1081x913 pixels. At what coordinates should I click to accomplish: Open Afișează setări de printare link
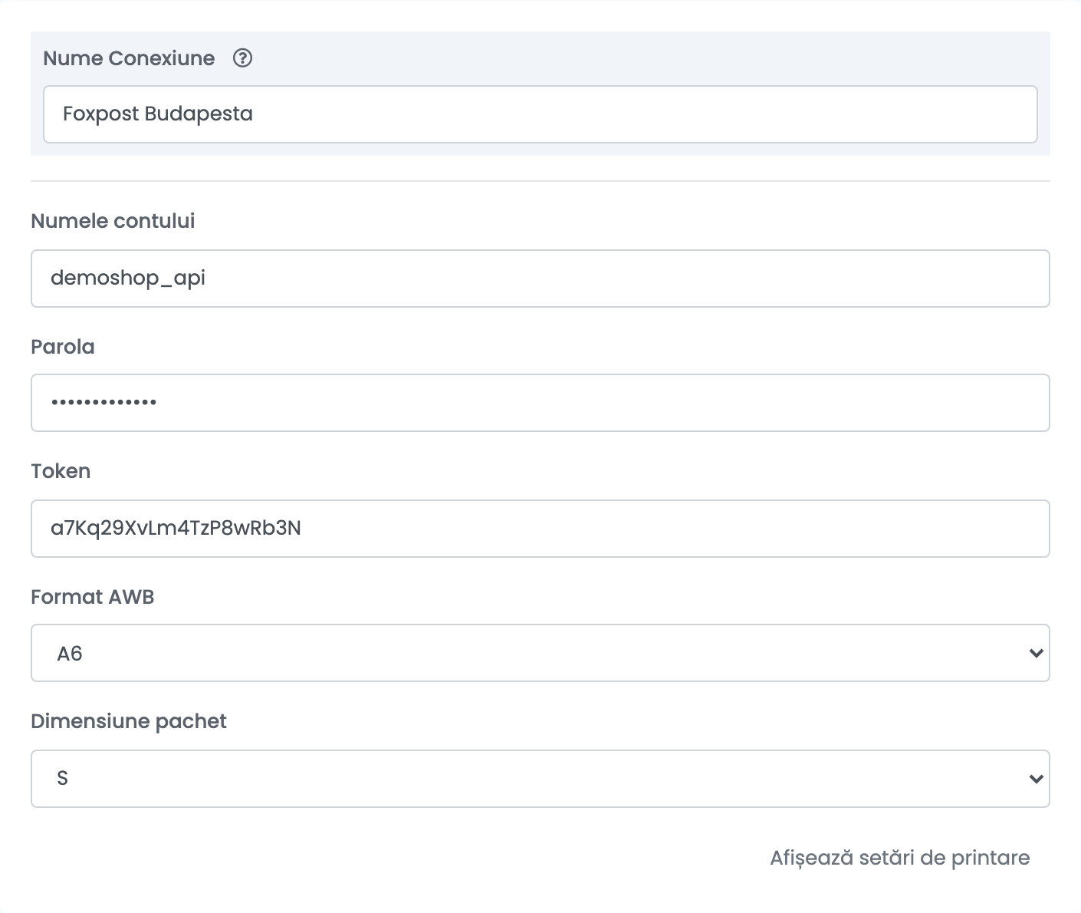coord(899,858)
